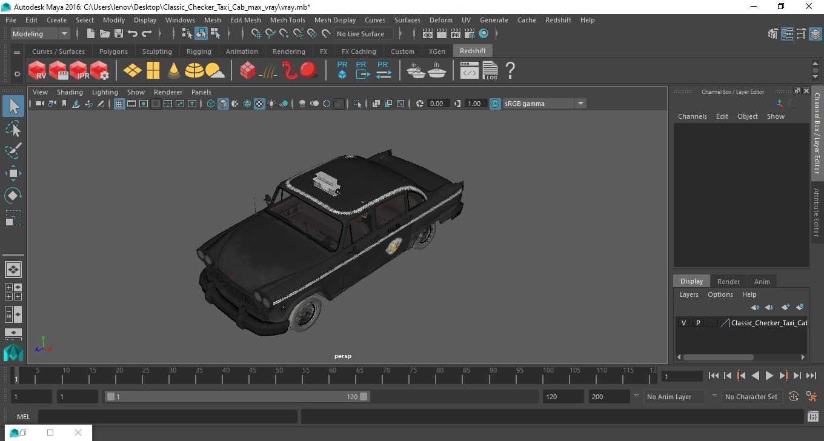Click the Redshift IPR shelf icon
Screen dimensions: 824x441
pyautogui.click(x=79, y=71)
